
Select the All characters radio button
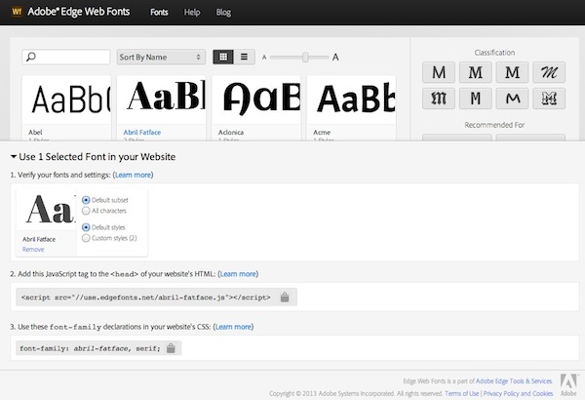(x=86, y=211)
